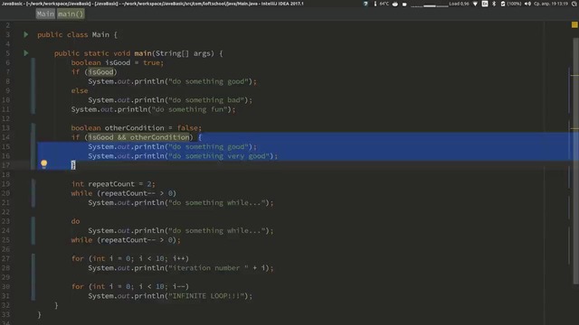Open the help indicator in system panel
The height and width of the screenshot is (325, 579).
tap(365, 4)
